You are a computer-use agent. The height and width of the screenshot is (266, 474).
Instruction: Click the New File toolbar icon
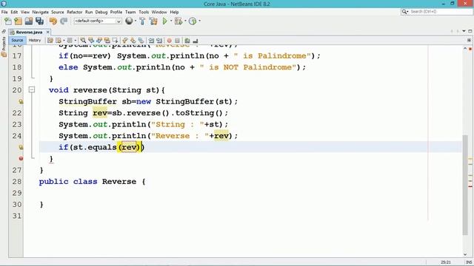pos(8,21)
